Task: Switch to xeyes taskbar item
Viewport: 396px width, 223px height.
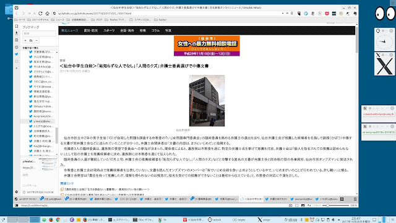Action: tap(239, 220)
